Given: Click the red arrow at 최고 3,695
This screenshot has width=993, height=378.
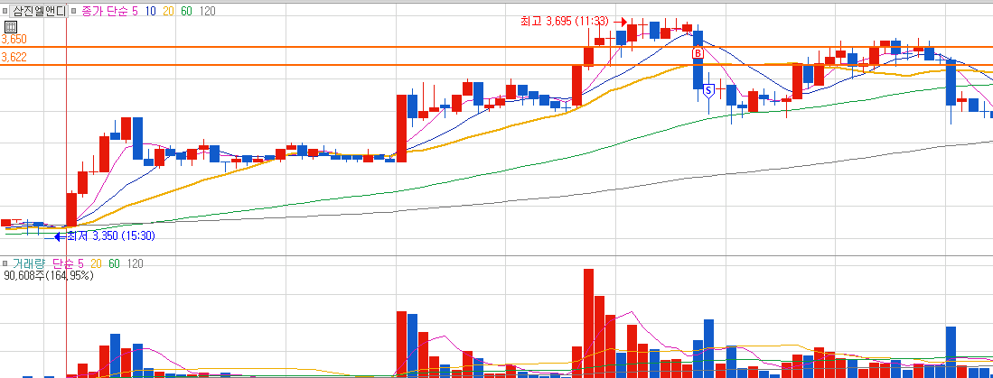Looking at the screenshot, I should click(x=621, y=22).
